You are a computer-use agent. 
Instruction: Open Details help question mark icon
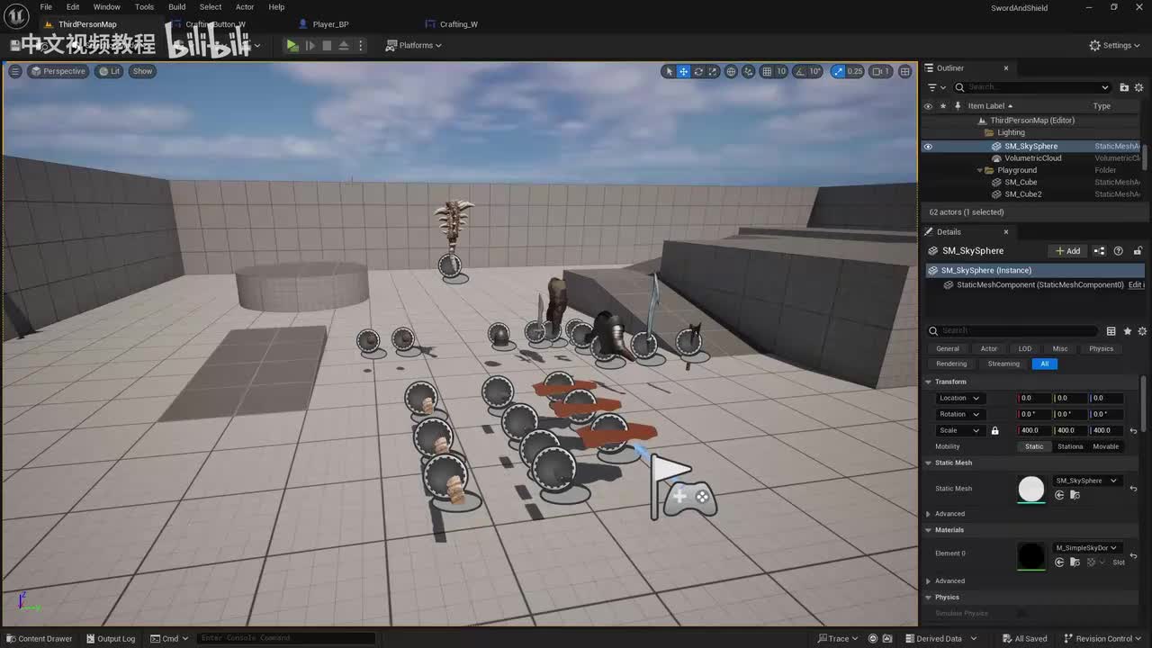[1119, 251]
